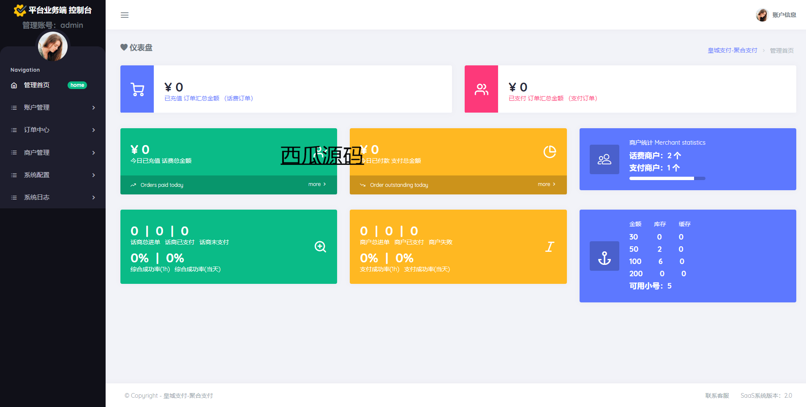
Task: Click the Copyright 皇城支付-聚合支付 footer text
Action: pyautogui.click(x=169, y=396)
